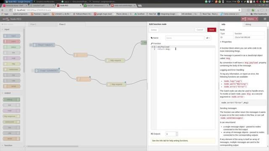This screenshot has height=151, width=269.
Task: Trigger the upper inject node's button
Action: (x=31, y=45)
